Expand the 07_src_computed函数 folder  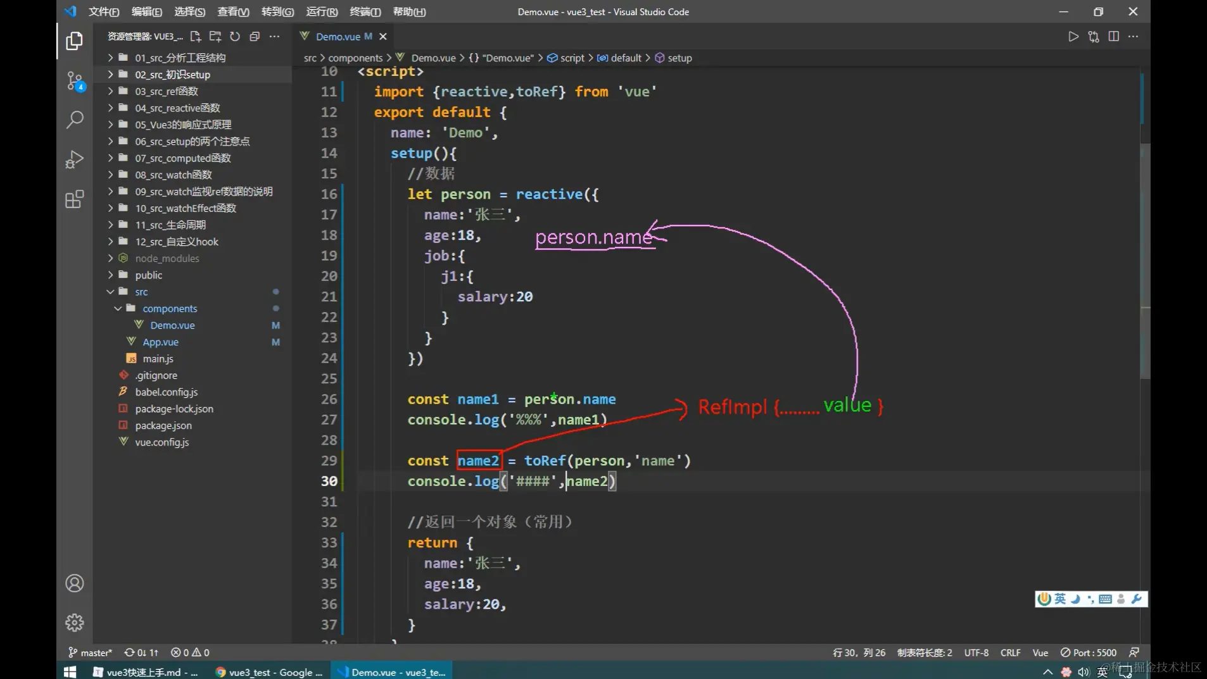182,158
